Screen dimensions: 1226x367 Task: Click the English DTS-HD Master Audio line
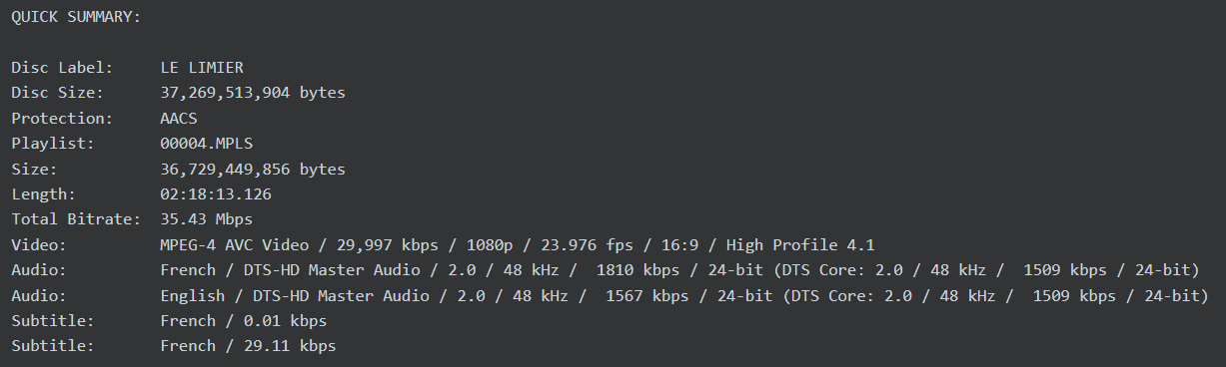coord(684,295)
